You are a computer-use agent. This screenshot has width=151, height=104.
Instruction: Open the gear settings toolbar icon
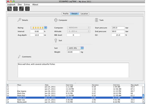15,9
